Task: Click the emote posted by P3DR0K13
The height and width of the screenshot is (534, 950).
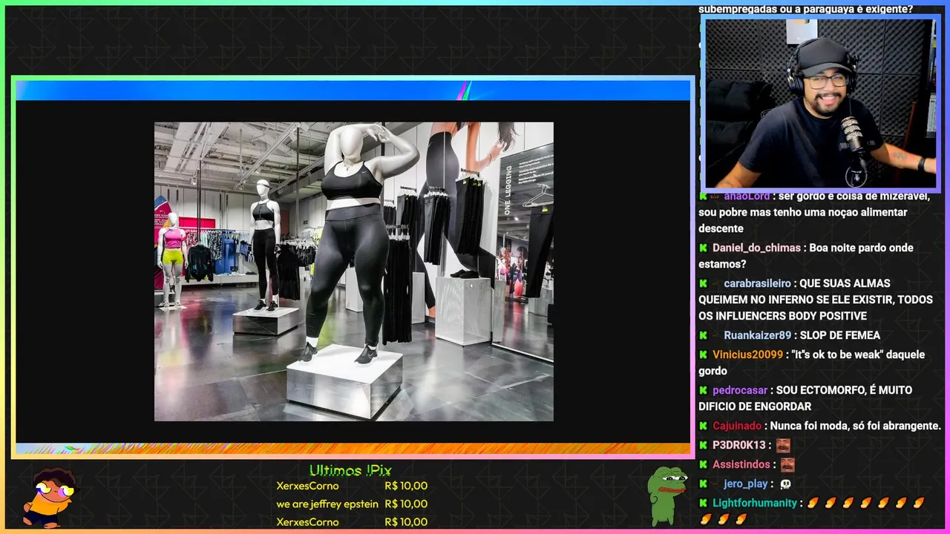Action: [783, 445]
